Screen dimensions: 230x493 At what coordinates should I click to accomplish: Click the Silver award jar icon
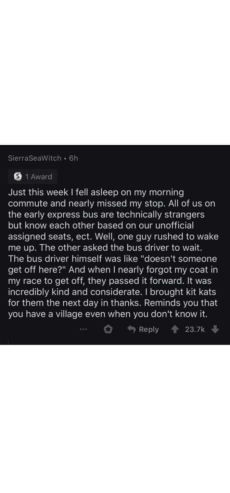(x=18, y=176)
